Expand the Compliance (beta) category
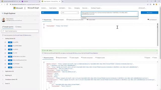 [3, 79]
